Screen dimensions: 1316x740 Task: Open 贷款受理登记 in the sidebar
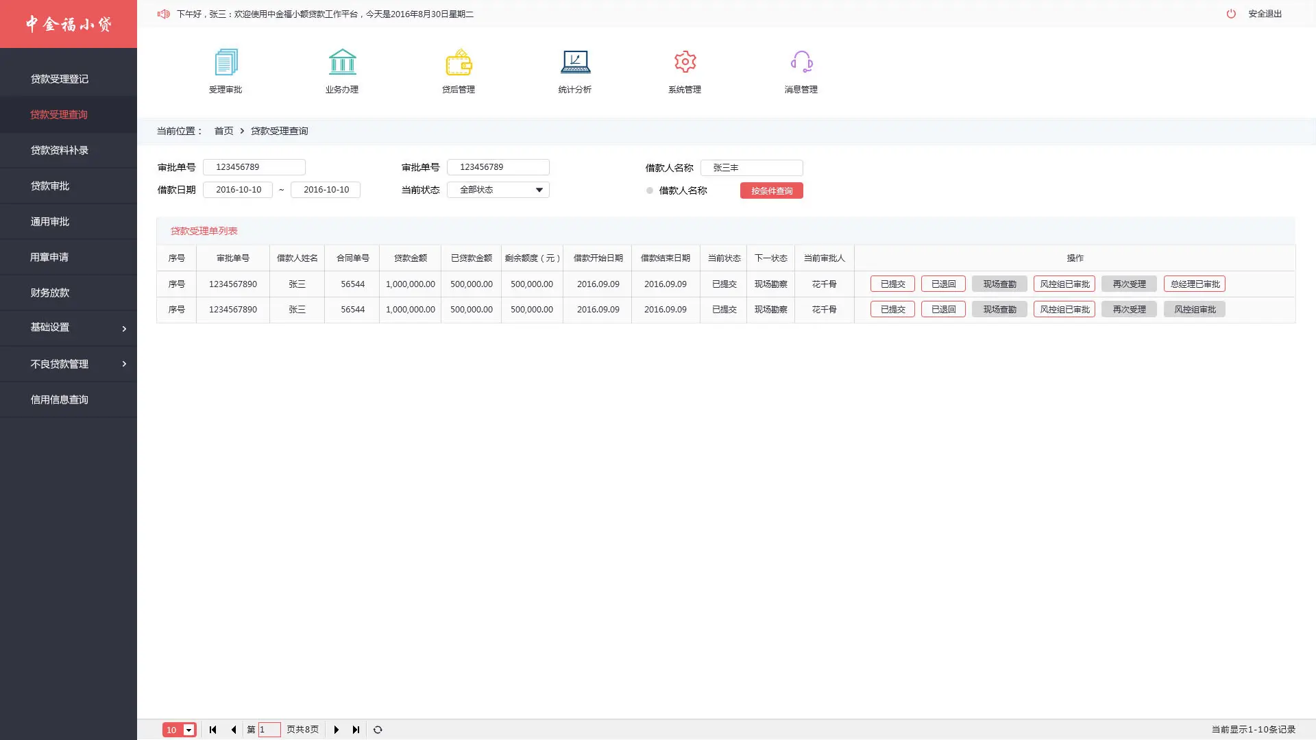point(69,79)
